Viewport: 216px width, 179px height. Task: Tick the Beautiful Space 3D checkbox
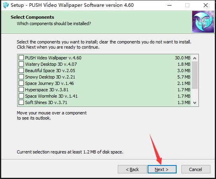coord(21,71)
